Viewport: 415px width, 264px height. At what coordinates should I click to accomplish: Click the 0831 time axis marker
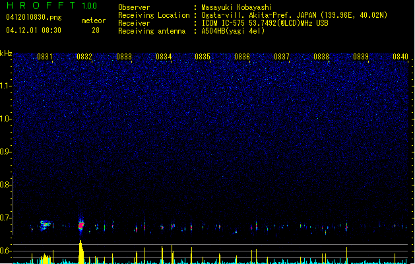coord(45,57)
